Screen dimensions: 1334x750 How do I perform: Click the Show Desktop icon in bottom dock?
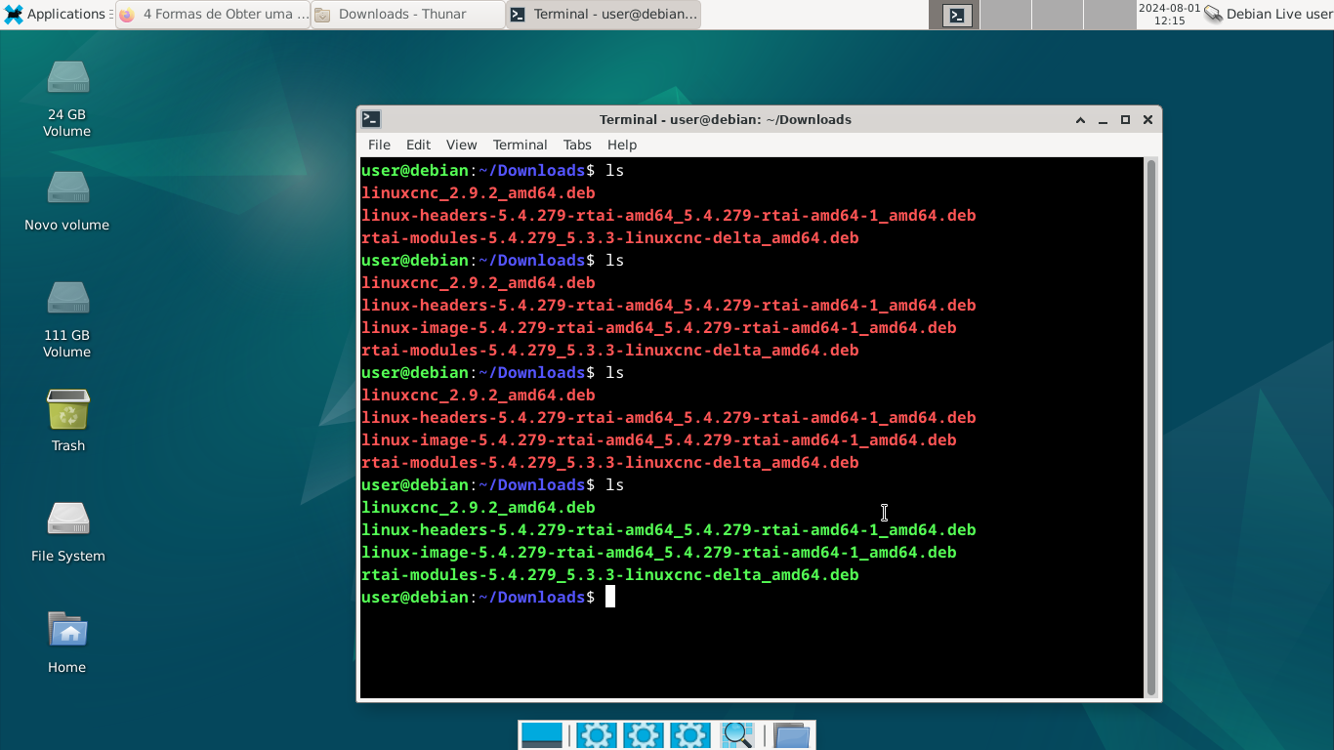click(x=542, y=735)
